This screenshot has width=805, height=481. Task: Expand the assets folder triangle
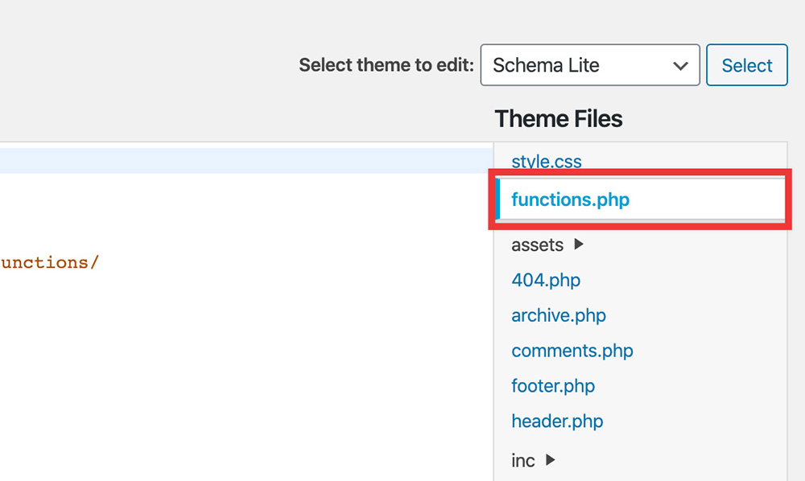[578, 244]
